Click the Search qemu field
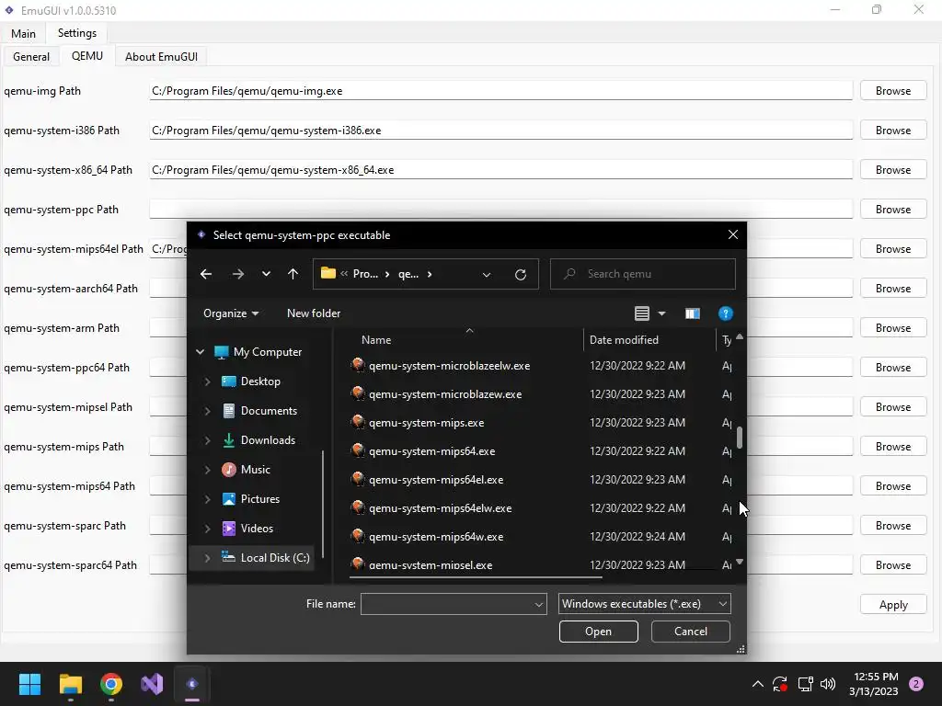Image resolution: width=942 pixels, height=706 pixels. 643,274
